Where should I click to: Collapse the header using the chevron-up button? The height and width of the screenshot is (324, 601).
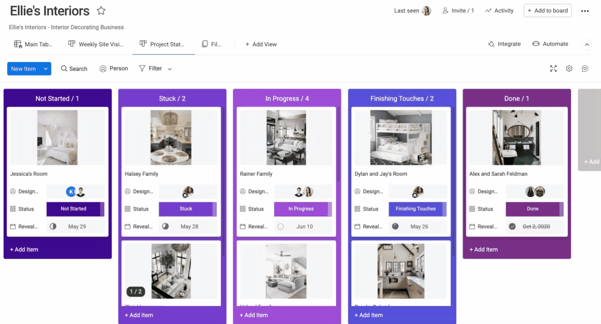[x=586, y=45]
